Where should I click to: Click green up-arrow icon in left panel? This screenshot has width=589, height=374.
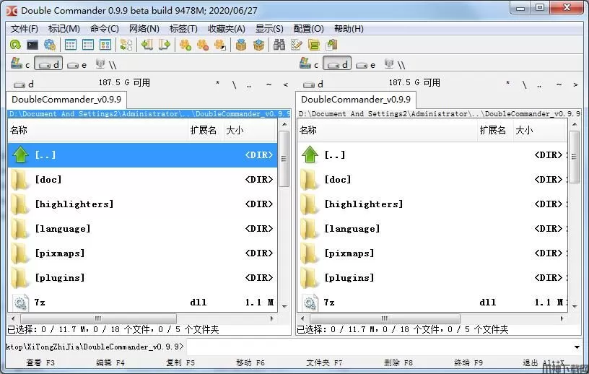tap(21, 155)
